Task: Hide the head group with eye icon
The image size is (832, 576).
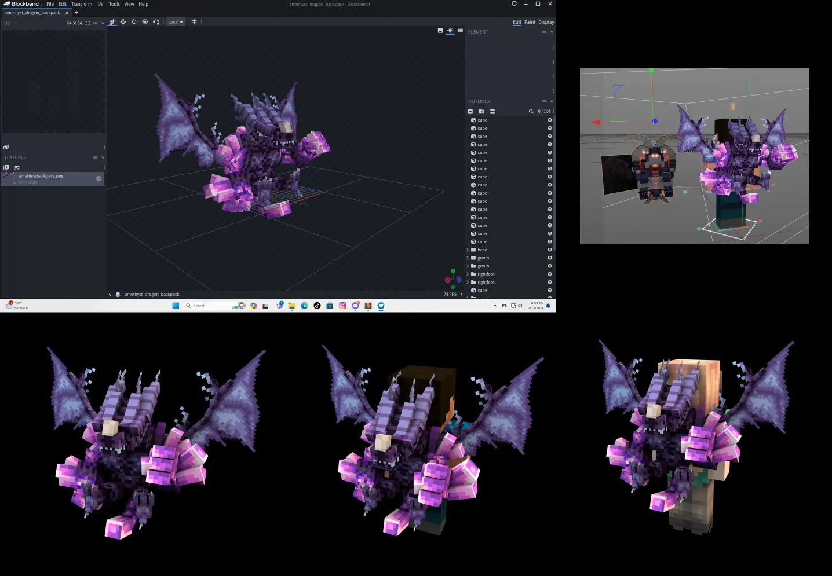Action: coord(549,250)
